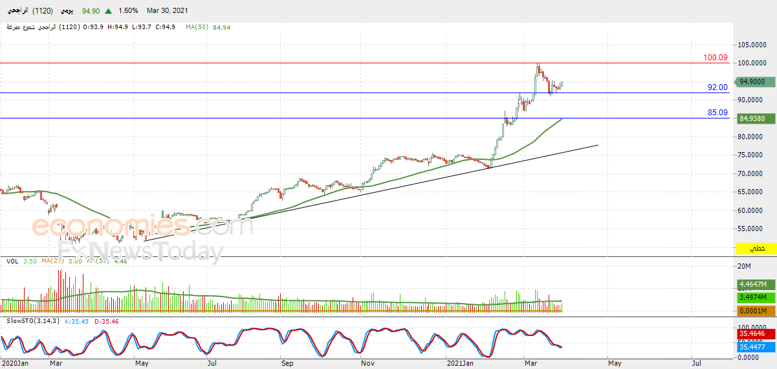This screenshot has width=777, height=369.
Task: Click the 65.000 price axis label
Action: point(752,192)
